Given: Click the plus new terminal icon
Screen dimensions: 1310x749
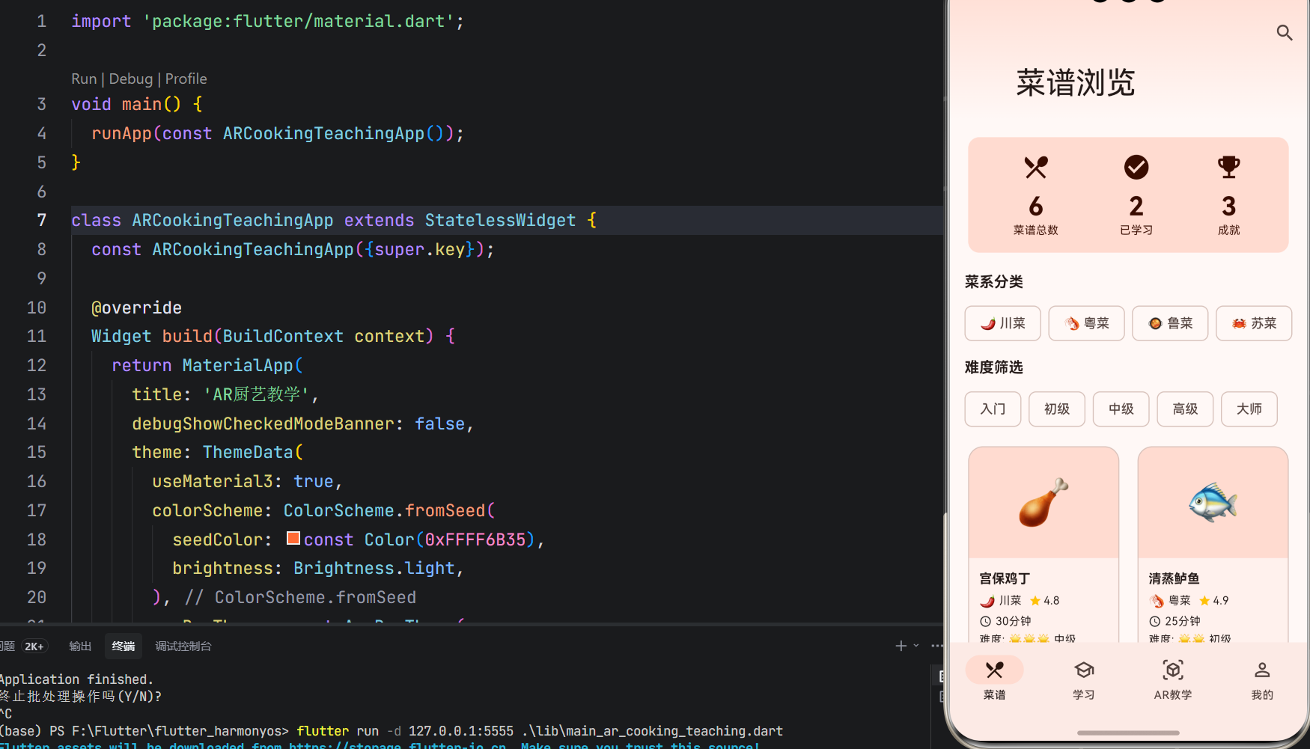Looking at the screenshot, I should coord(901,646).
